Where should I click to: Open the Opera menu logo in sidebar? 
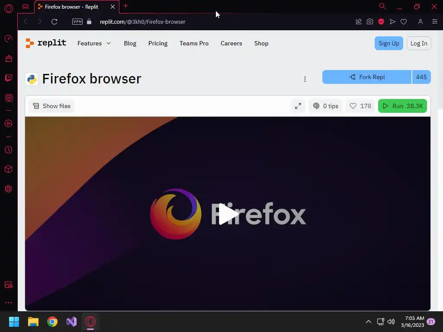pyautogui.click(x=9, y=9)
